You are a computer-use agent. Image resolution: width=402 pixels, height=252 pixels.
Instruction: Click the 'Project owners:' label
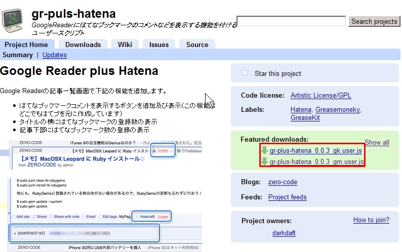pos(266,221)
